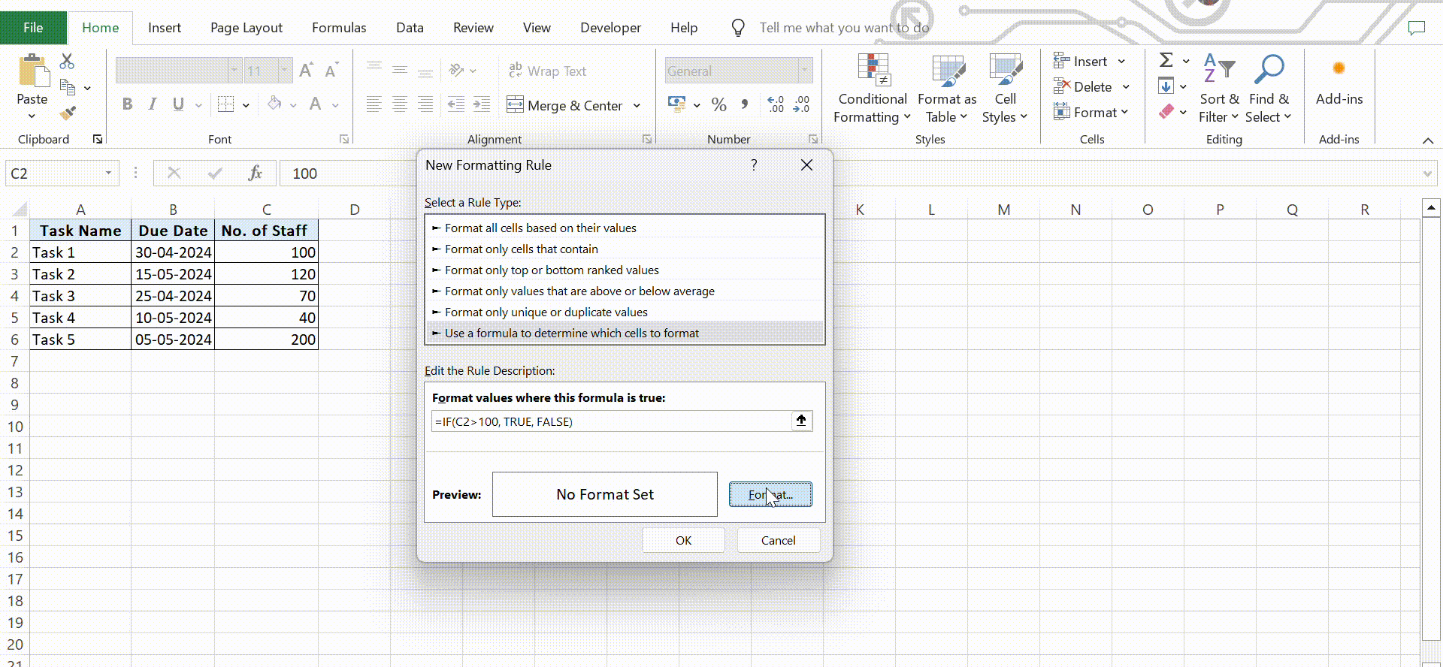Switch to the Insert tab
The width and height of the screenshot is (1443, 667).
164,28
